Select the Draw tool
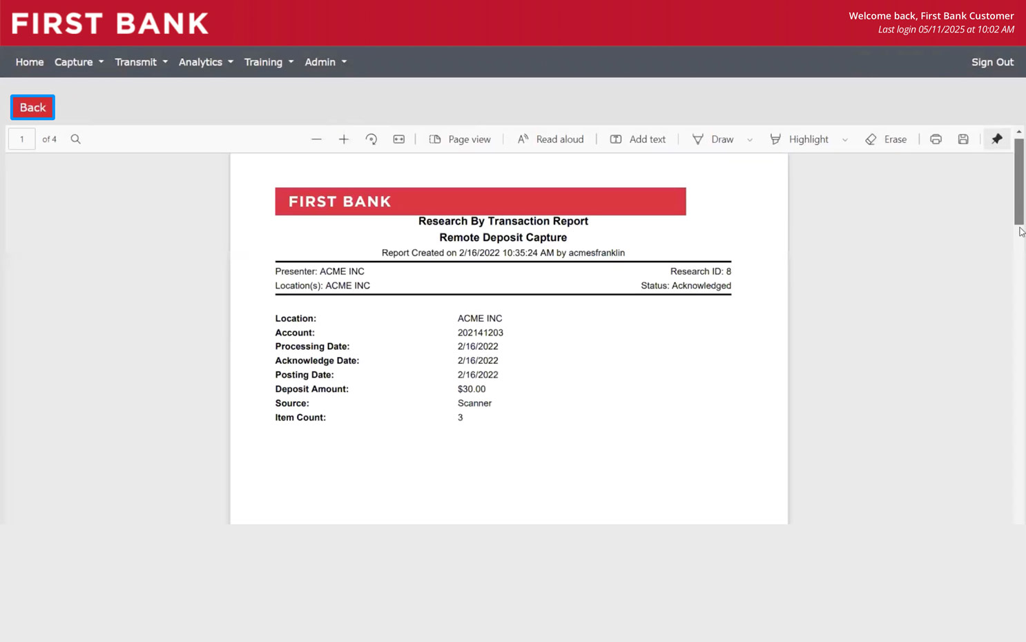This screenshot has height=642, width=1026. click(713, 139)
